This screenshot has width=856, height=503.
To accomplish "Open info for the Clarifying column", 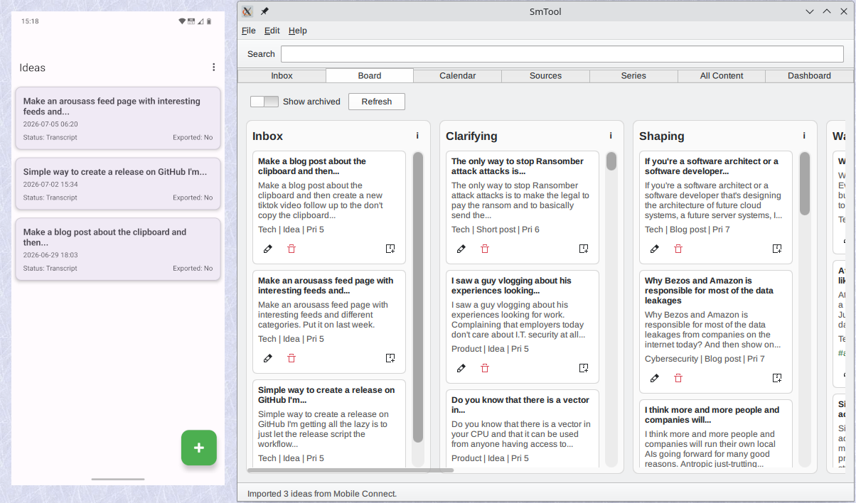I will (611, 136).
